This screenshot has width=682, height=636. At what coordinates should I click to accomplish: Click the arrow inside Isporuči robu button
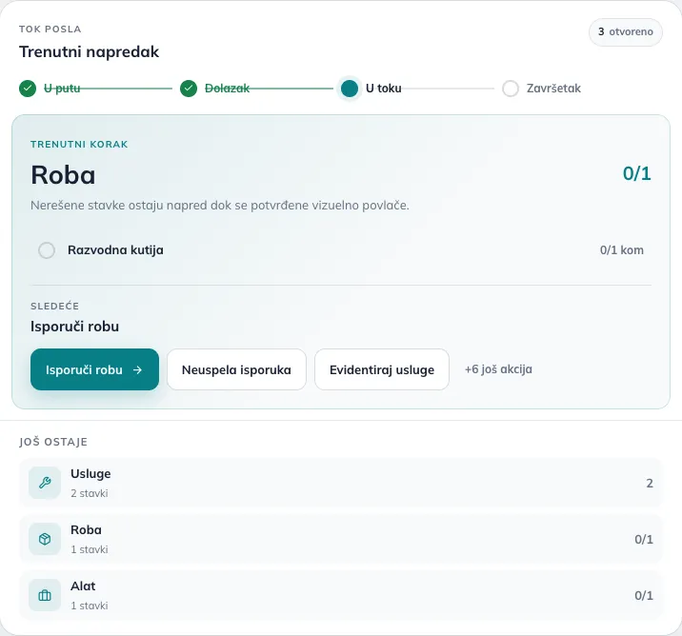click(137, 369)
